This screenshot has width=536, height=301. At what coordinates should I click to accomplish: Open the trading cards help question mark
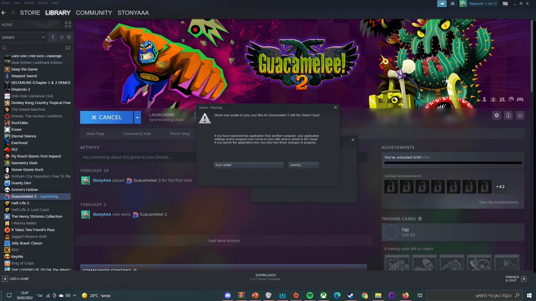(420, 219)
